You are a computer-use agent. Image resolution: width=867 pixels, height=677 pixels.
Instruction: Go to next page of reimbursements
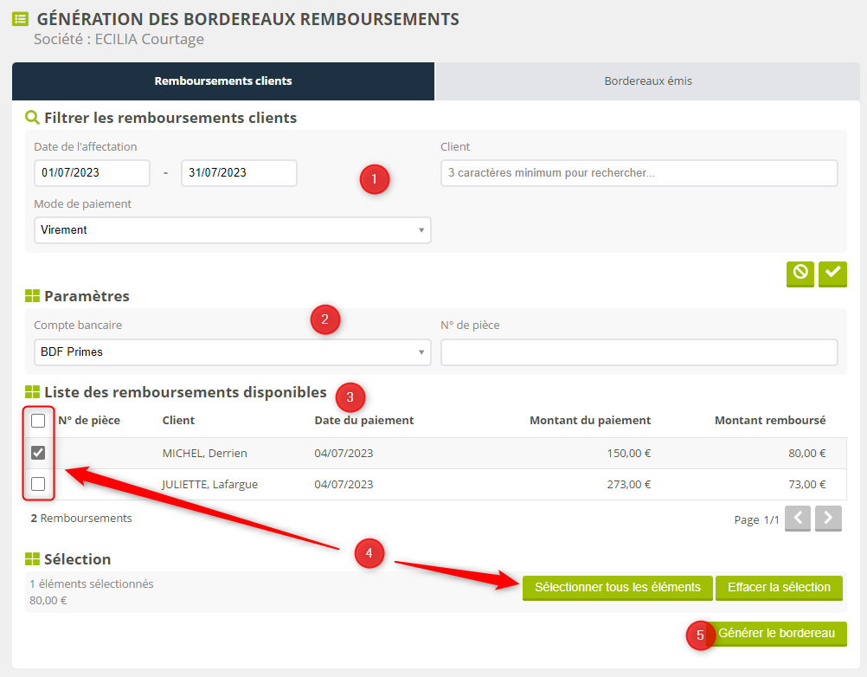828,519
